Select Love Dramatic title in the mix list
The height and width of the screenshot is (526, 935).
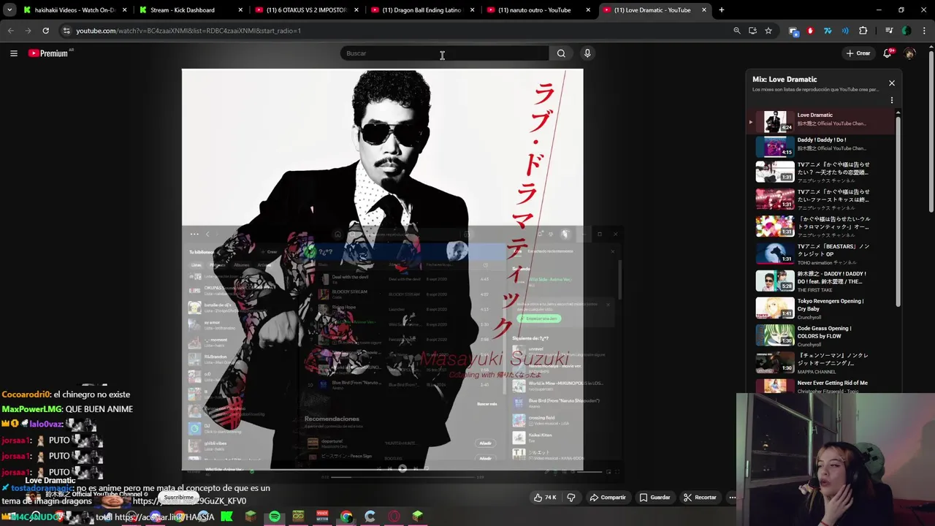(x=814, y=115)
